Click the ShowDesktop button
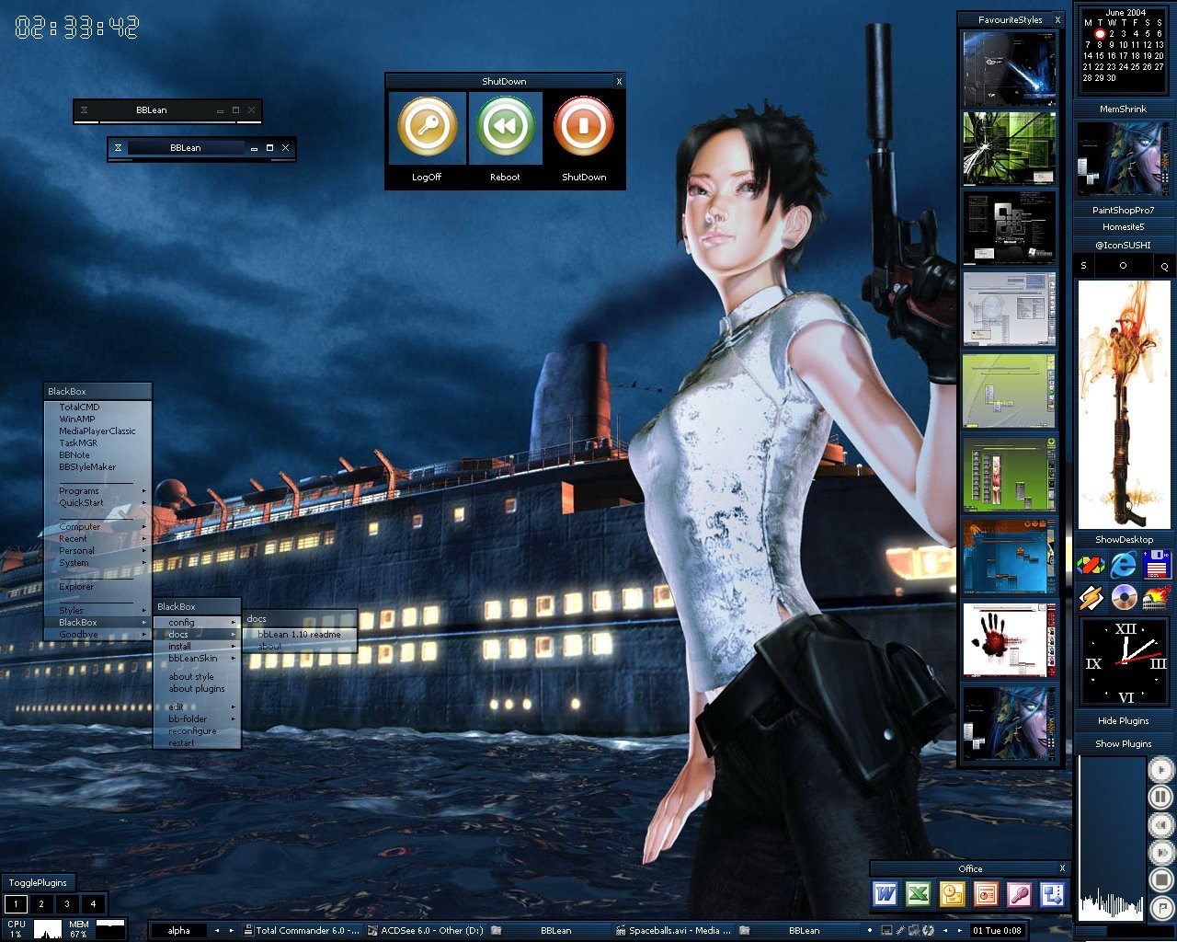This screenshot has height=942, width=1177. (1124, 539)
